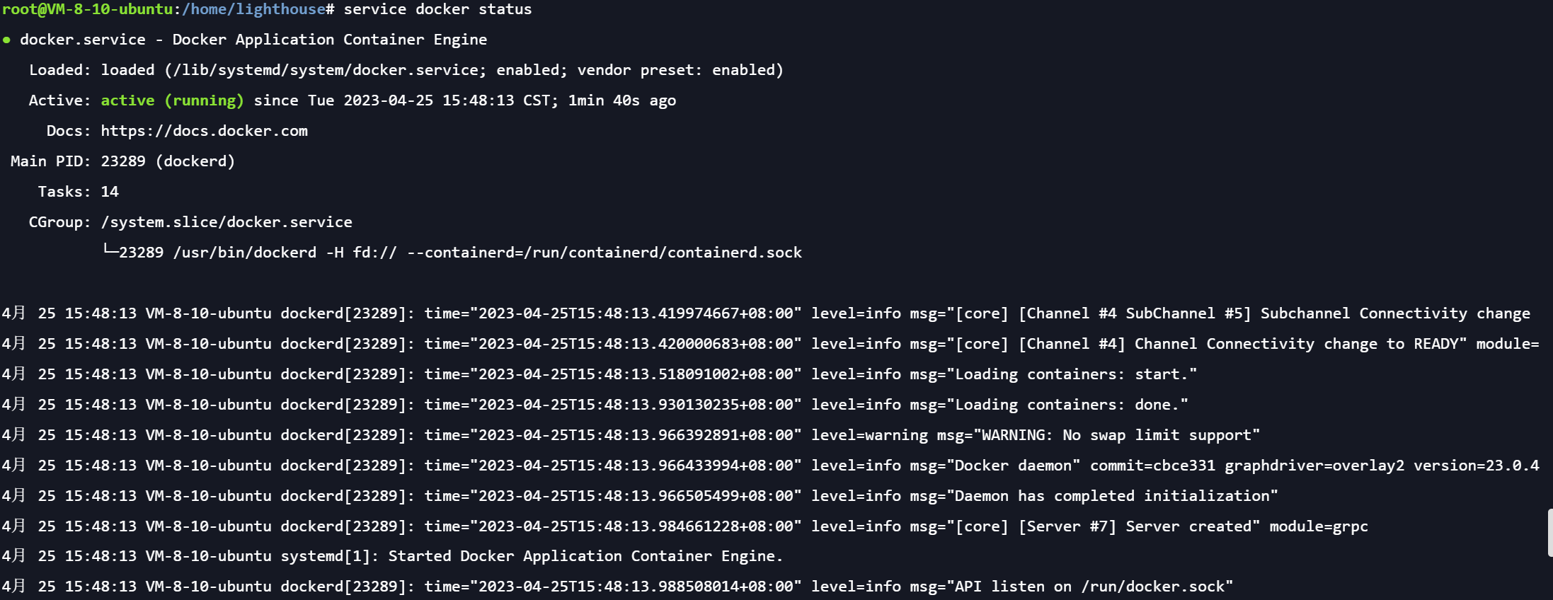Click the green 'active (running)' status text
This screenshot has height=600, width=1553.
tap(172, 100)
